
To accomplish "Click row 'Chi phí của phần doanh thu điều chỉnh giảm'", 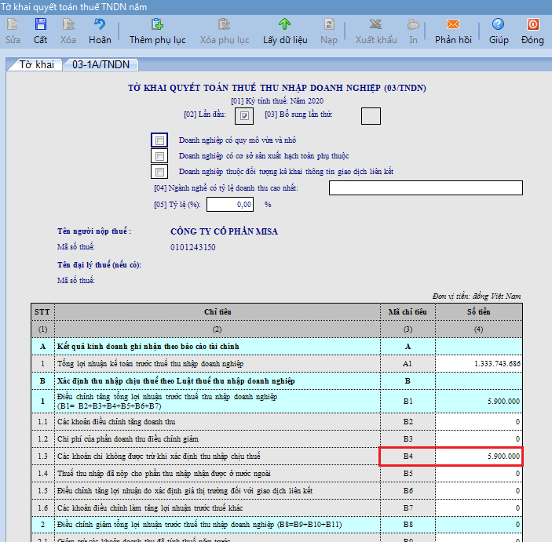I will click(276, 439).
